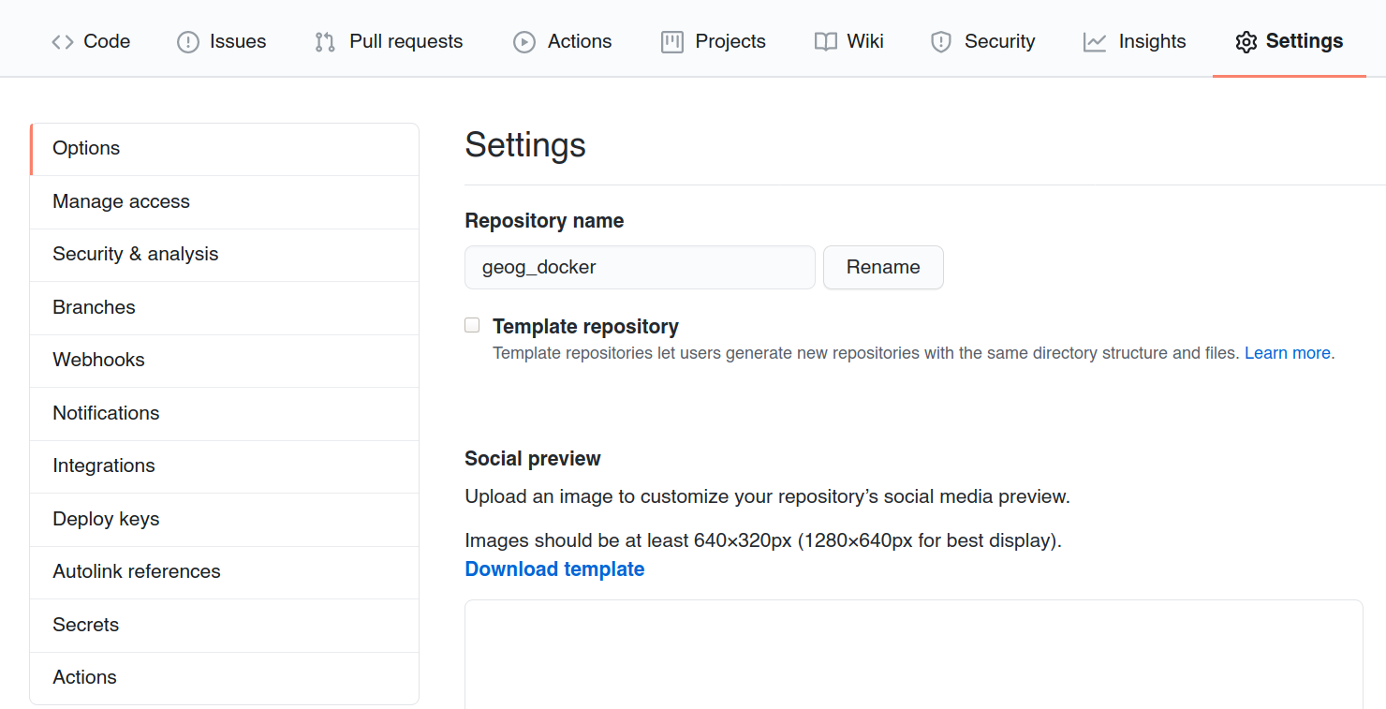Click the Download template link
This screenshot has height=709, width=1386.
pyautogui.click(x=554, y=569)
